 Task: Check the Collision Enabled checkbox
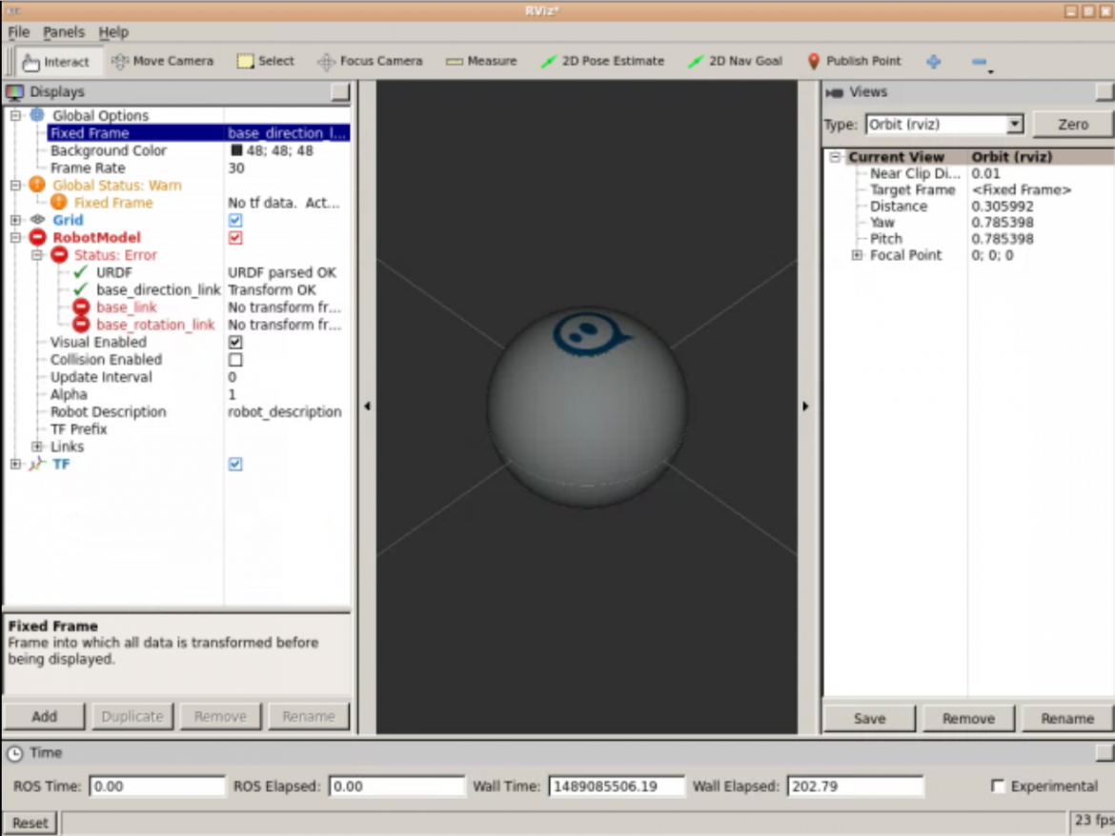pos(235,359)
